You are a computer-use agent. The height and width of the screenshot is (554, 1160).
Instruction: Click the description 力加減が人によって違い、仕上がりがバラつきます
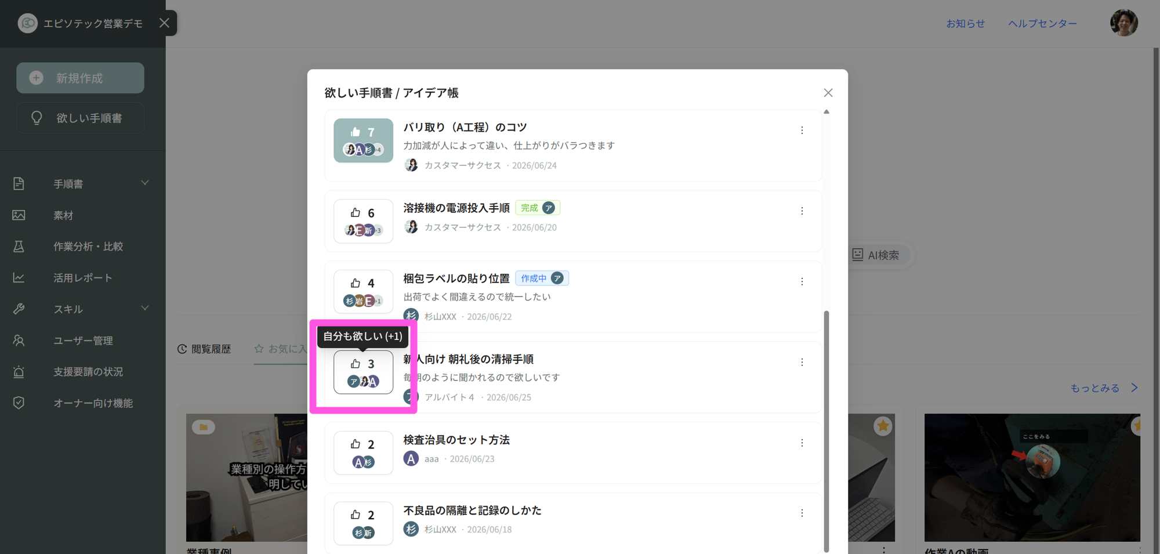tap(509, 146)
